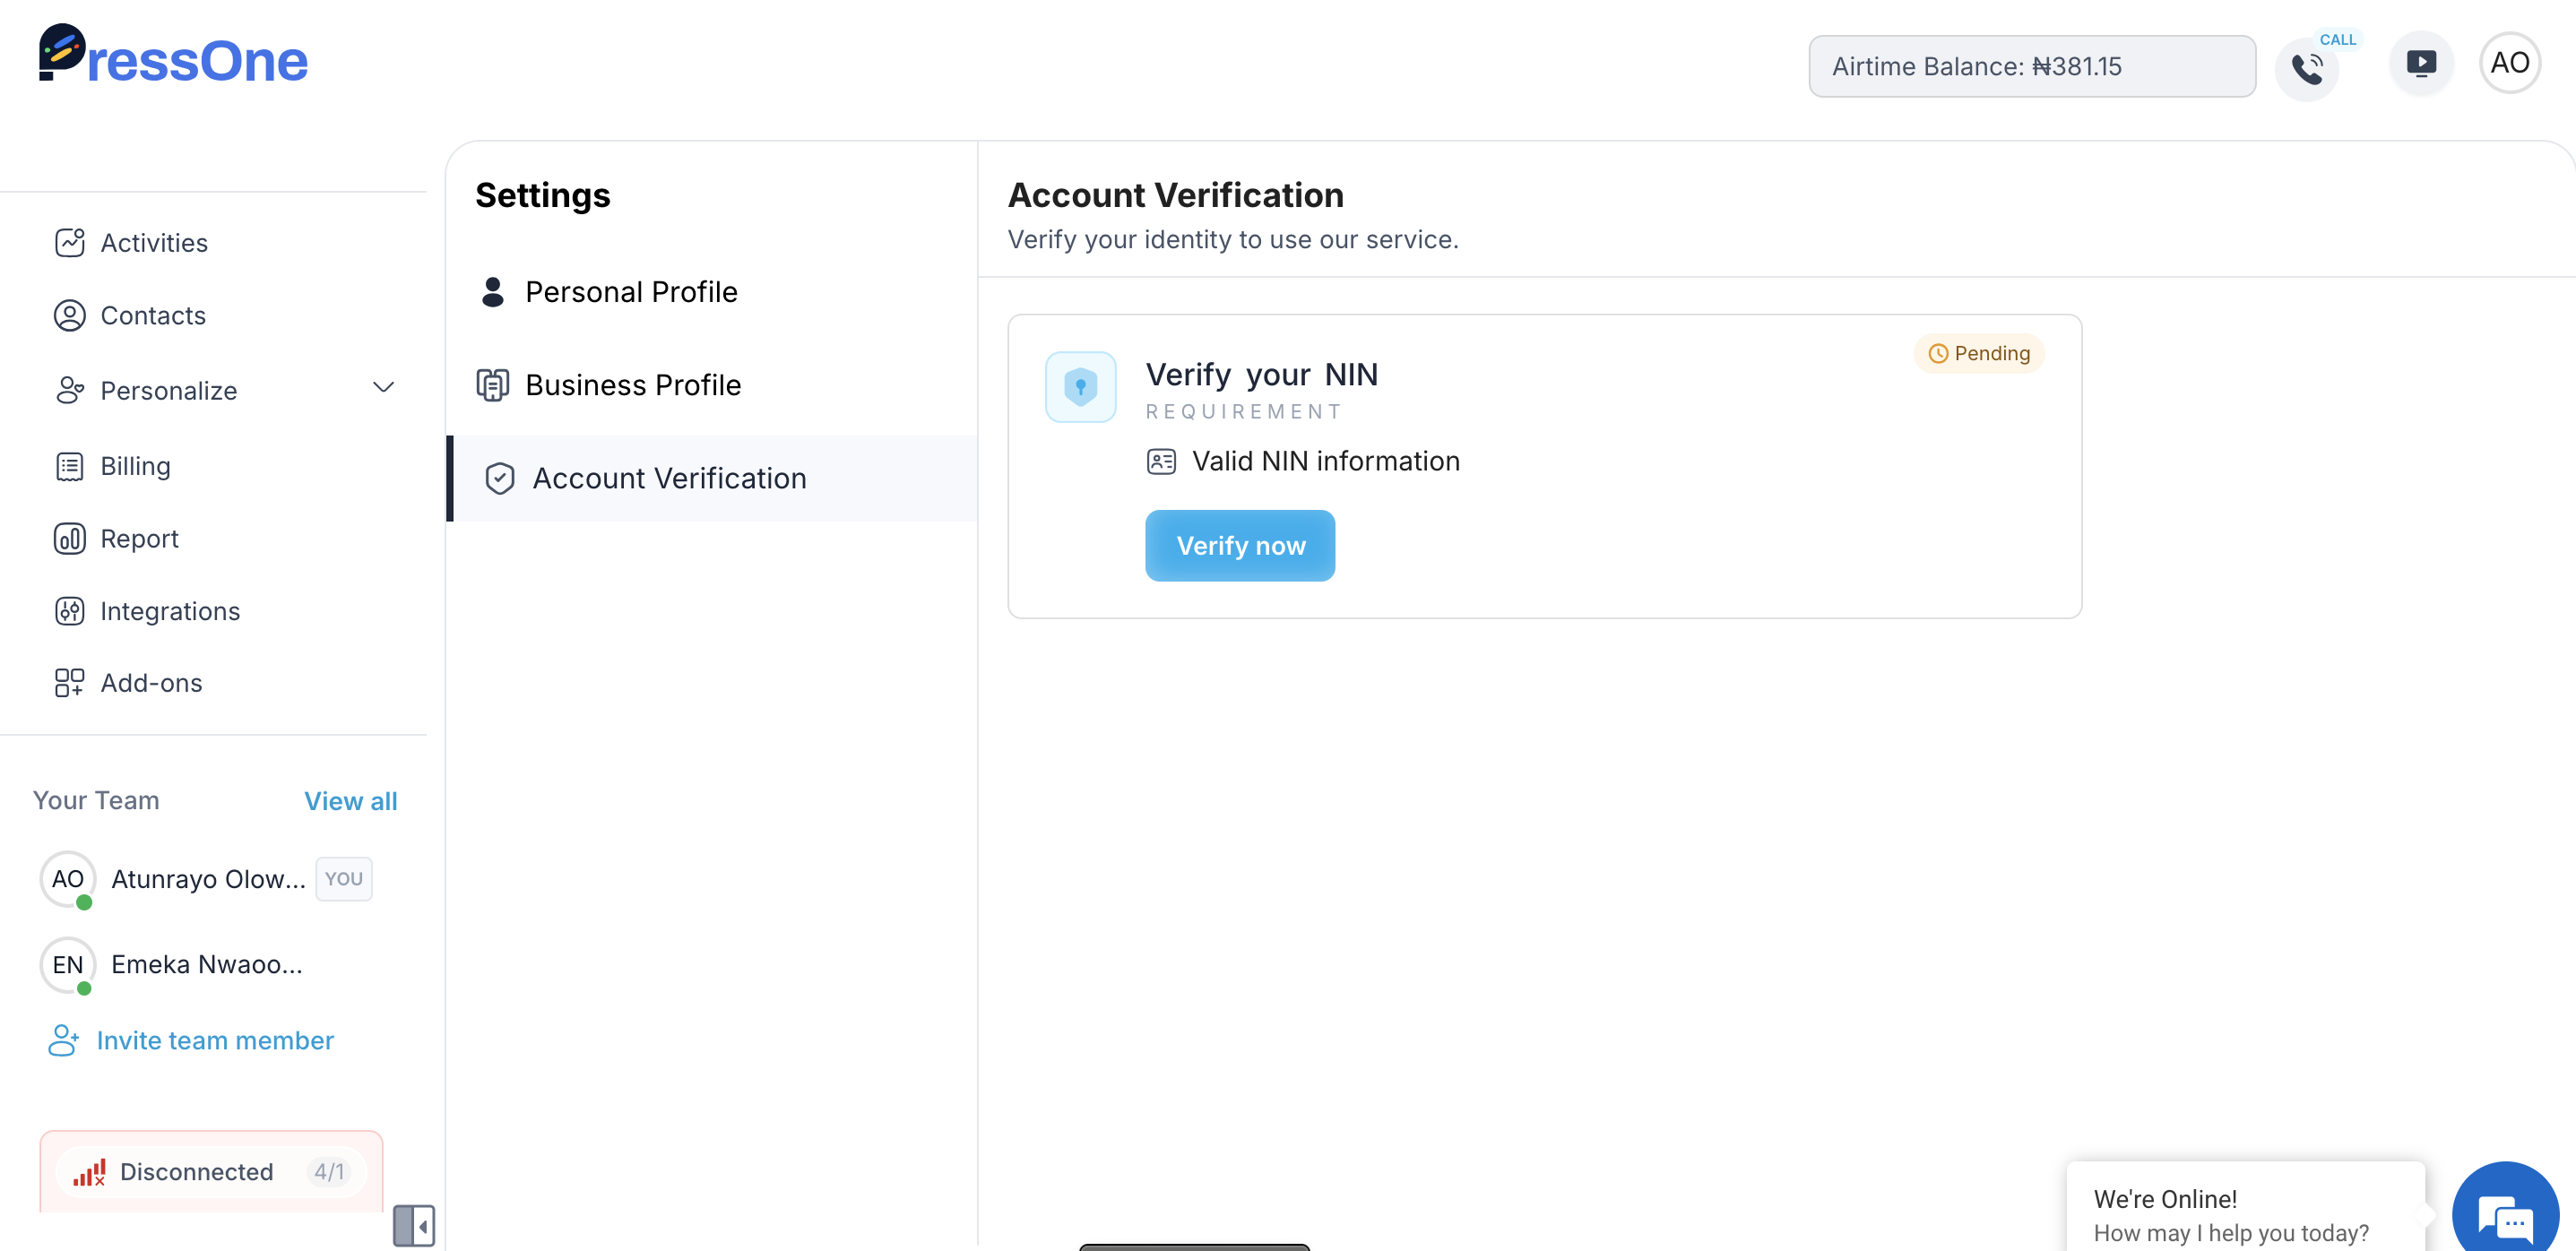Click 'Verify your identity to use our service.'
This screenshot has width=2576, height=1251.
point(1232,240)
